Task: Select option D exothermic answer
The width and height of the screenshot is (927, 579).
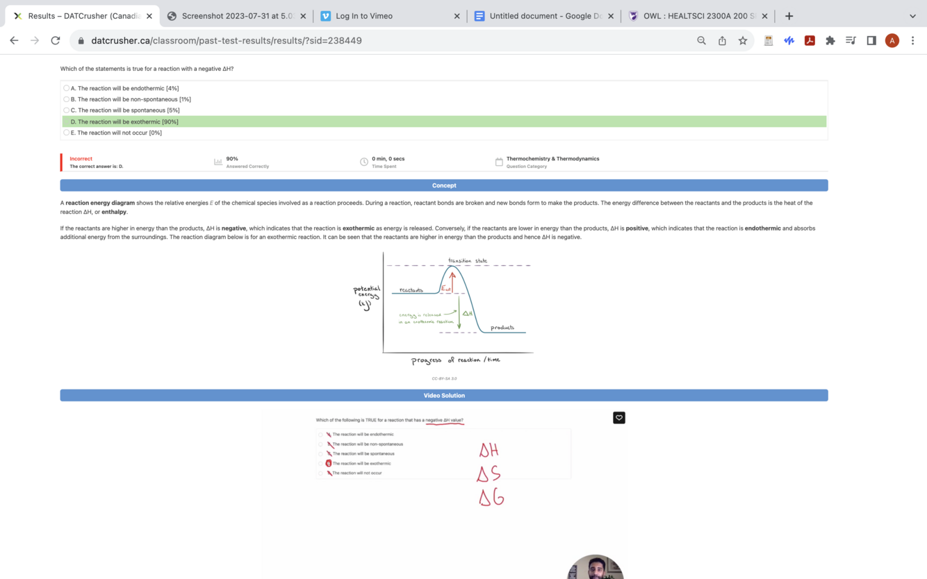Action: point(444,121)
